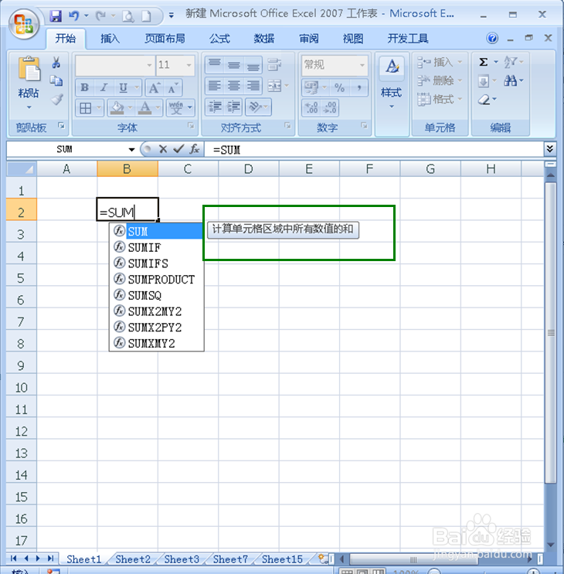The width and height of the screenshot is (564, 574).
Task: Cut the selection with the scissors
Action: 56,63
